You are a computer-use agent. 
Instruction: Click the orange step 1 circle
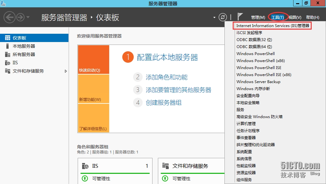click(x=128, y=57)
